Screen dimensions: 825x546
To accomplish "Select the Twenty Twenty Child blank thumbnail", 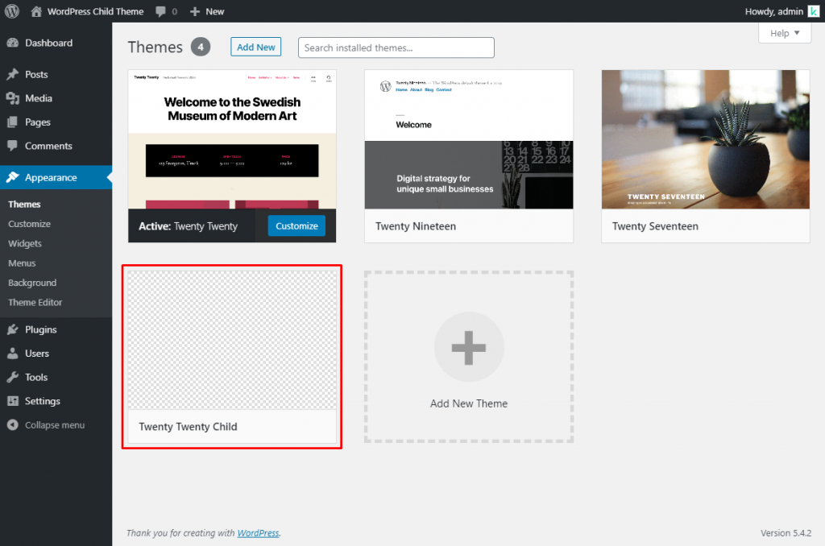I will tap(232, 340).
